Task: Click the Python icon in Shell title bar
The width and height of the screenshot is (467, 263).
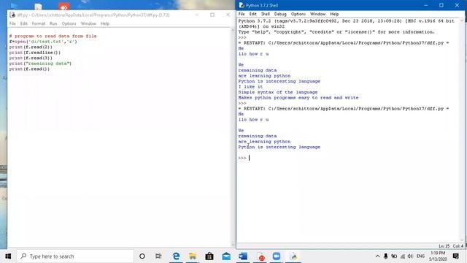Action: 242,5
